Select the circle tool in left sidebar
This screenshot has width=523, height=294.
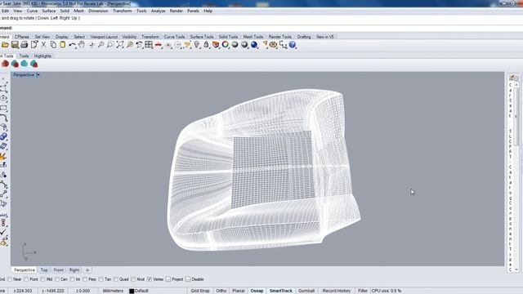coord(3,98)
